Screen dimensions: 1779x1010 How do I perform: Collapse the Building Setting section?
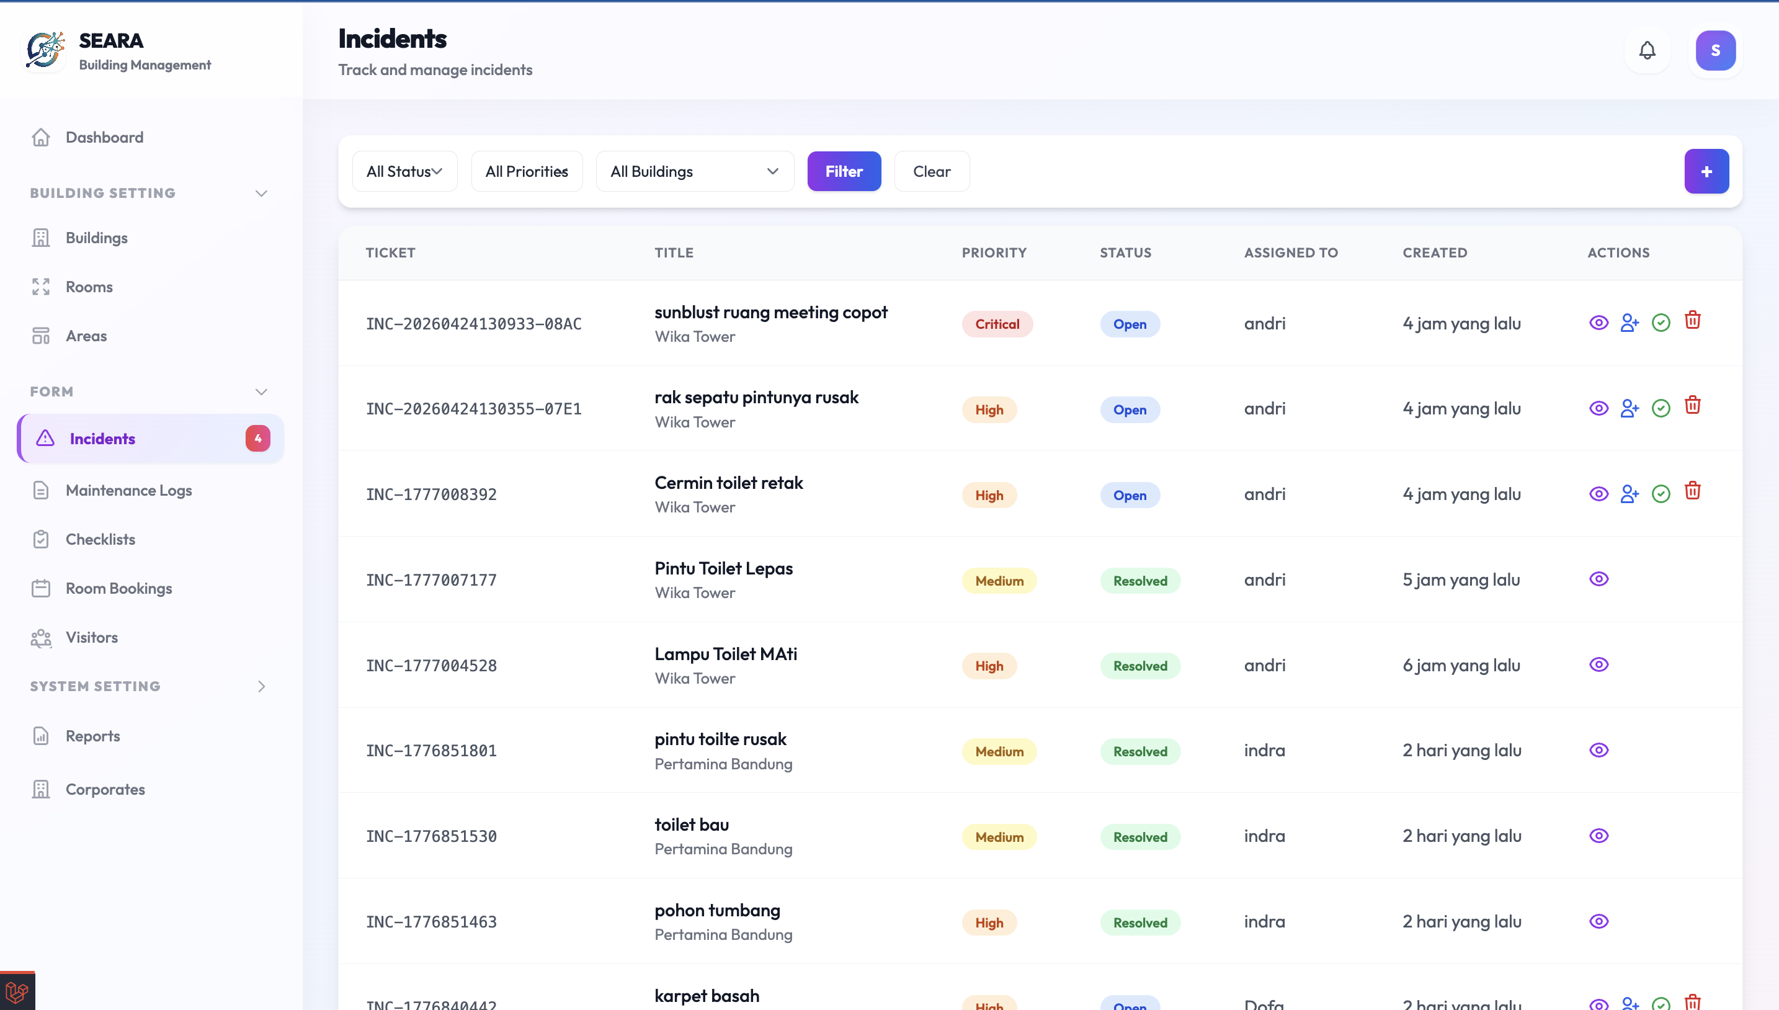click(x=261, y=194)
